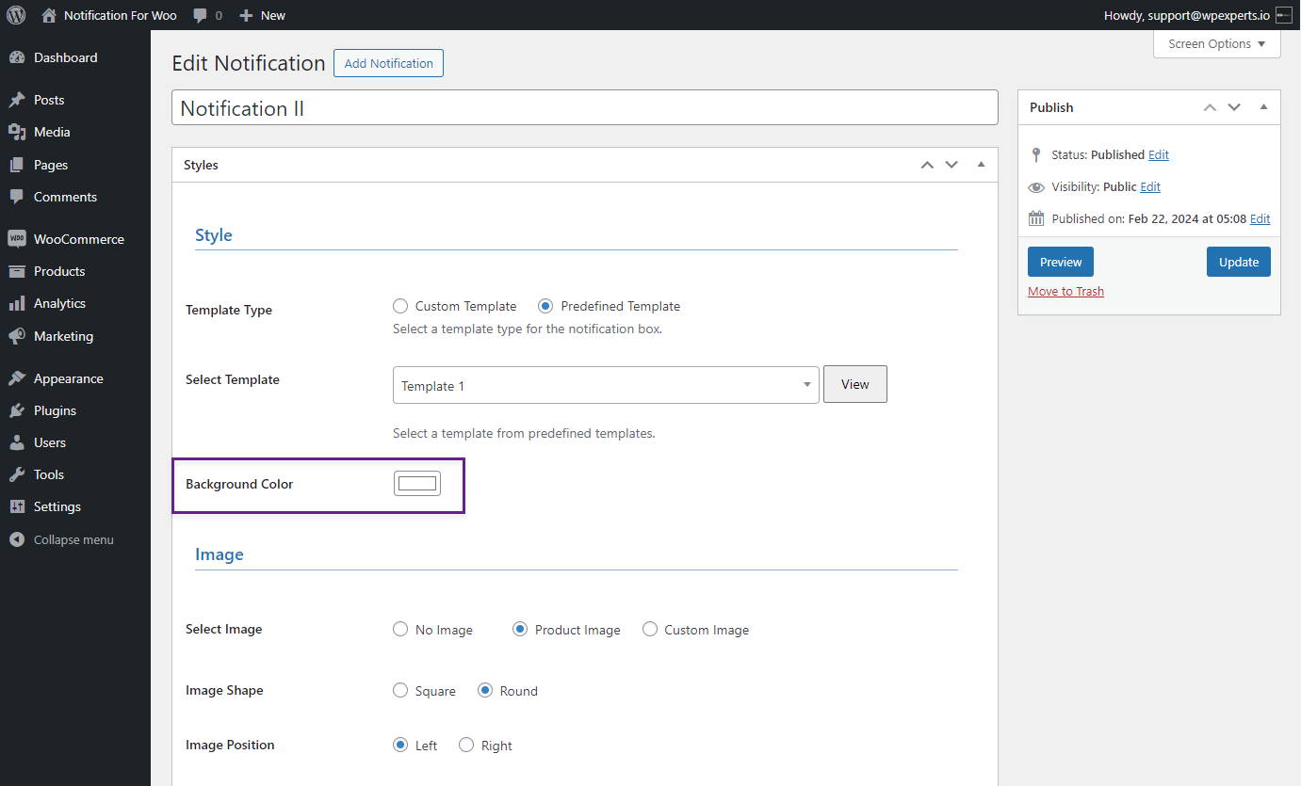The image size is (1301, 786).
Task: Set Image Shape to Square
Action: click(400, 691)
